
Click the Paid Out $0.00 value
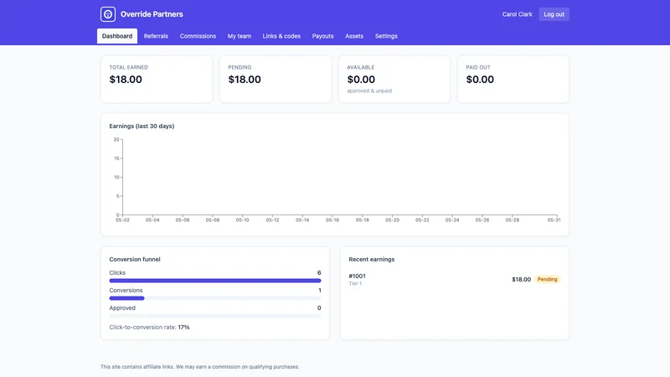(x=480, y=80)
